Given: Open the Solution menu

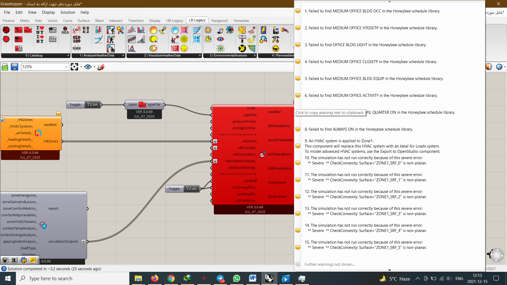Looking at the screenshot, I should coord(68,12).
